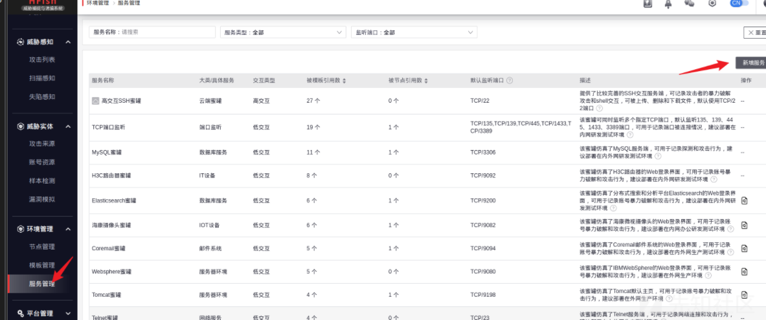Click the 平台管理 sidebar section icon
Screen dimensions: 766x320
21,314
